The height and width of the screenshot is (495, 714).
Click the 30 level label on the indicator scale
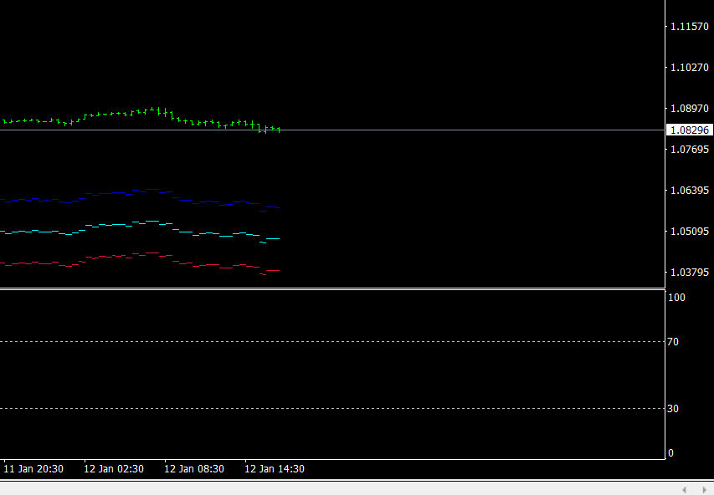[x=673, y=409]
